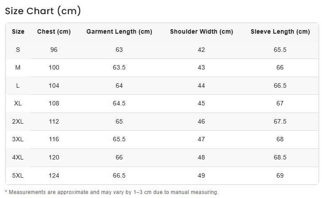Screen dimensions: 322x198
Task: Select the Shoulder Width (cm) header
Action: click(202, 32)
